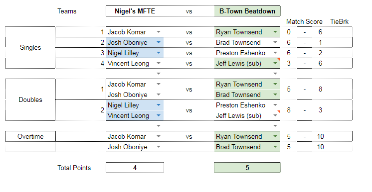Open dropdown arrow beside Josh Oboniye in Singles 2
The image size is (372, 192).
159,42
